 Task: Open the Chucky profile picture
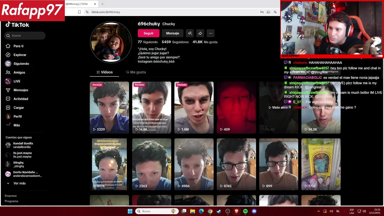point(111,42)
